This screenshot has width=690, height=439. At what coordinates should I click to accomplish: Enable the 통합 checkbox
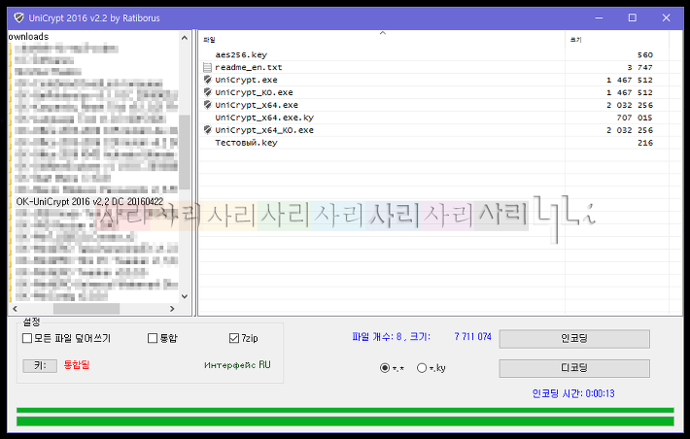tap(153, 338)
